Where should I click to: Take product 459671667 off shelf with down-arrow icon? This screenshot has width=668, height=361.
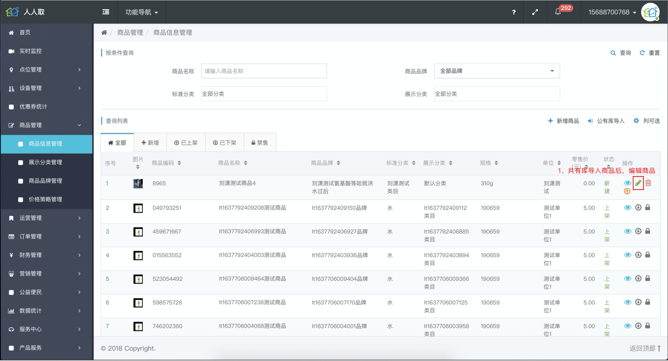point(638,231)
